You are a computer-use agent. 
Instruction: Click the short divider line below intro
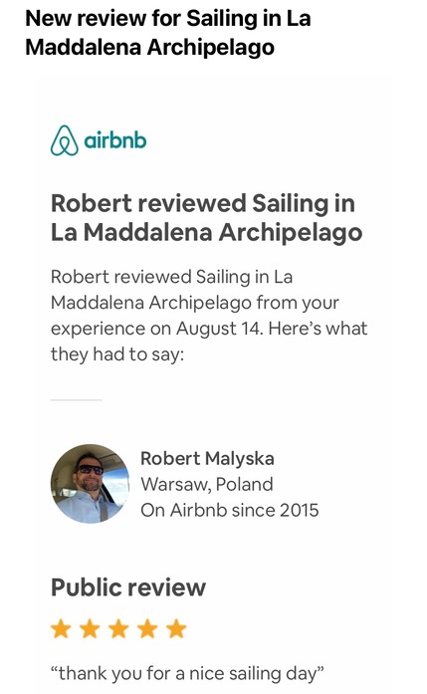pos(76,399)
